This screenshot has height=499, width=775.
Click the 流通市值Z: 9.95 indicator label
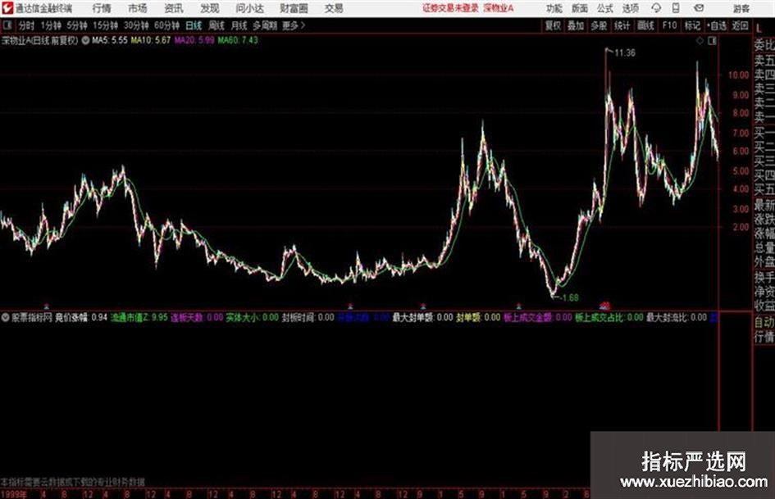tap(139, 317)
